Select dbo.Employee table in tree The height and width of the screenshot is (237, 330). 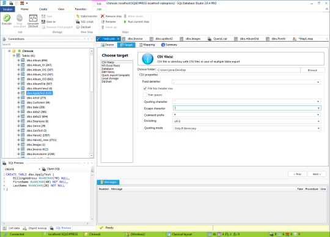(x=37, y=121)
